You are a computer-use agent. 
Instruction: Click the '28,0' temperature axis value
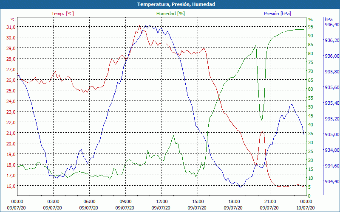[x=11, y=59]
